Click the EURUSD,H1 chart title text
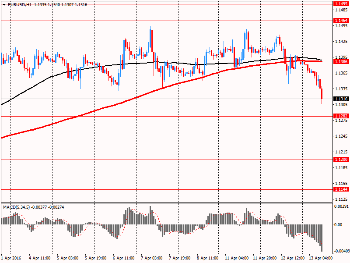 (x=20, y=4)
